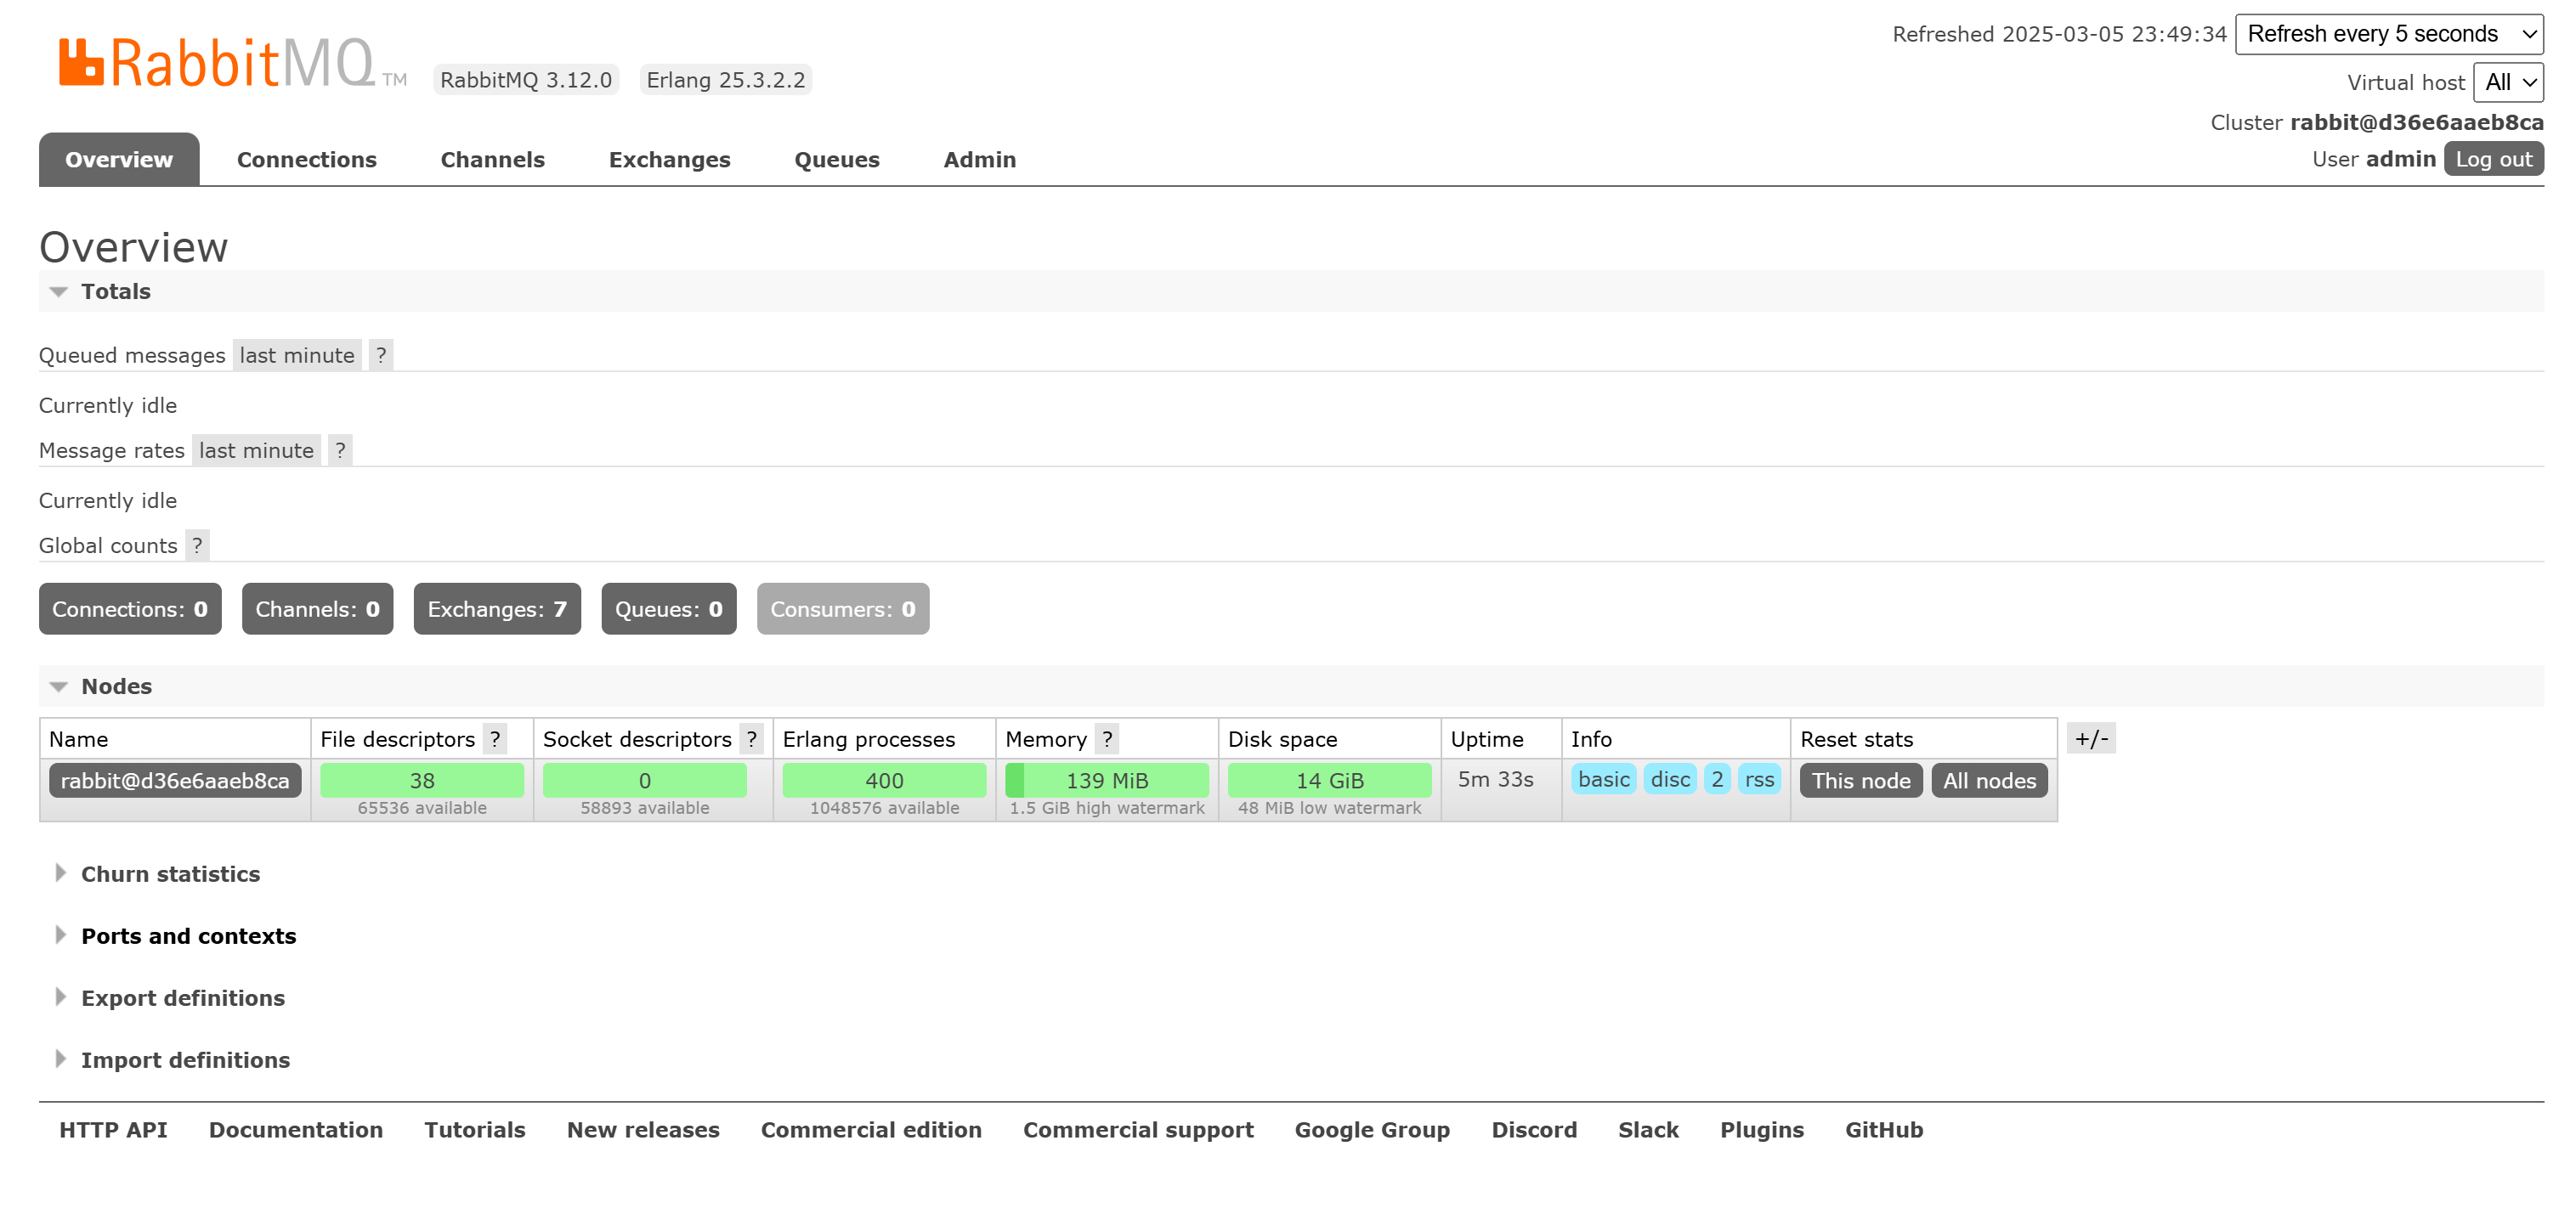Reset stats for This node
Screen dimensions: 2576x1214
pos(1861,781)
